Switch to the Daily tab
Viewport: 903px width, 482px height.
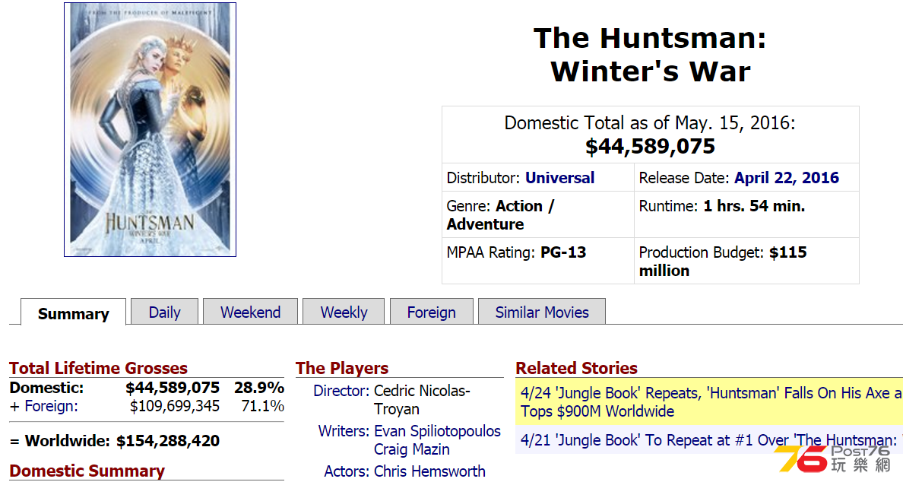click(165, 312)
